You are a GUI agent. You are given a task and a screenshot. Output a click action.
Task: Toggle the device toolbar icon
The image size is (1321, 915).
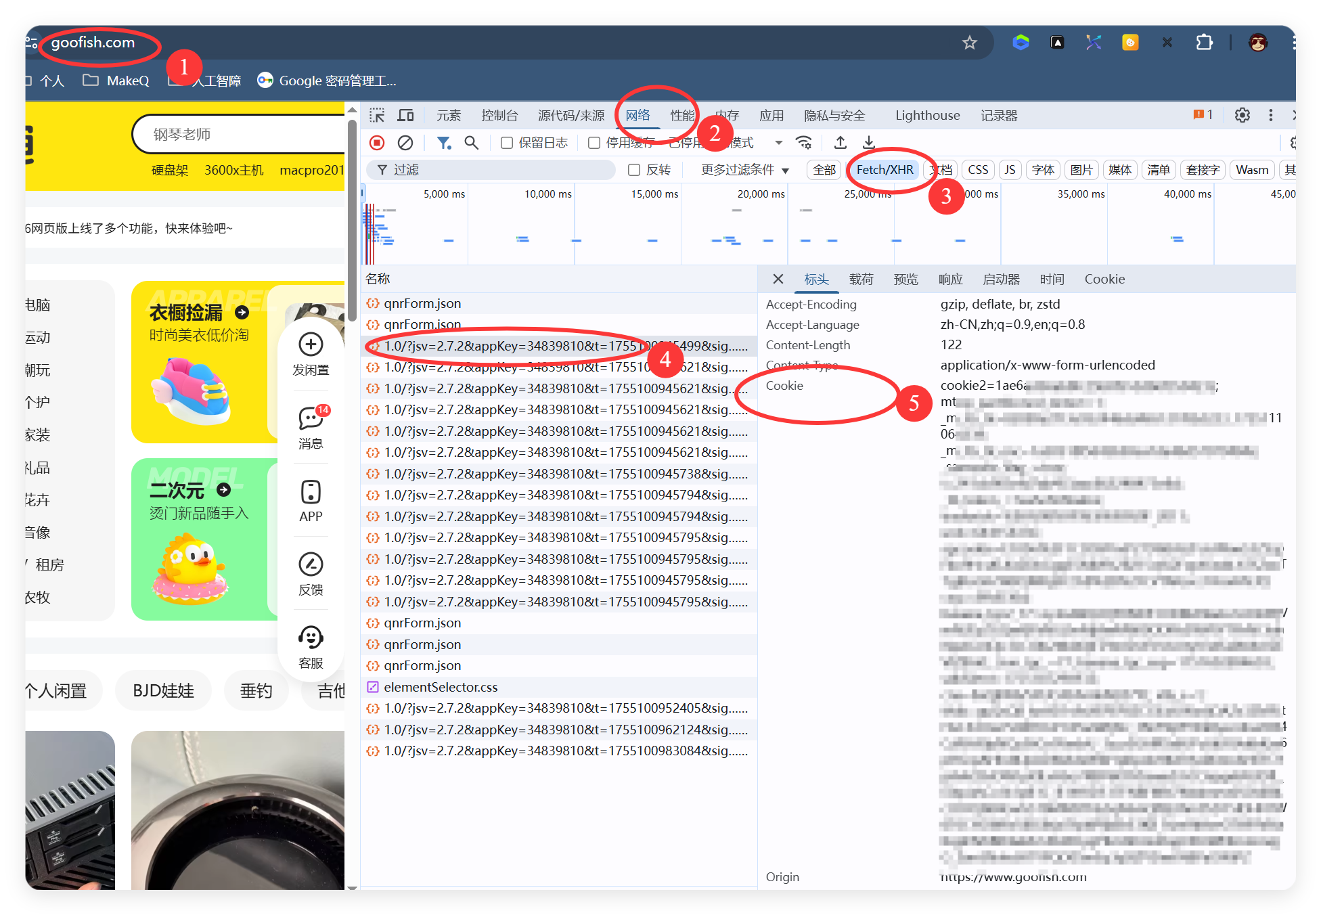[405, 116]
